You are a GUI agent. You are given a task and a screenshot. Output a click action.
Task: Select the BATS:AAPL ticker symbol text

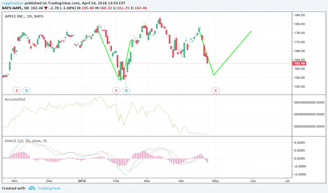[x=12, y=8]
